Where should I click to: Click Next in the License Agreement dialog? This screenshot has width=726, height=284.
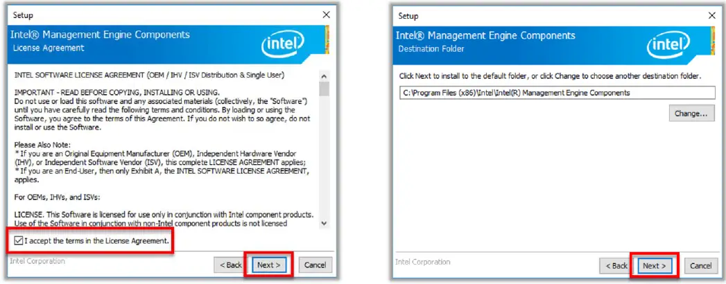[268, 265]
